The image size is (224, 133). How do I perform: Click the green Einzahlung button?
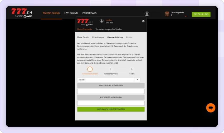tap(201, 14)
